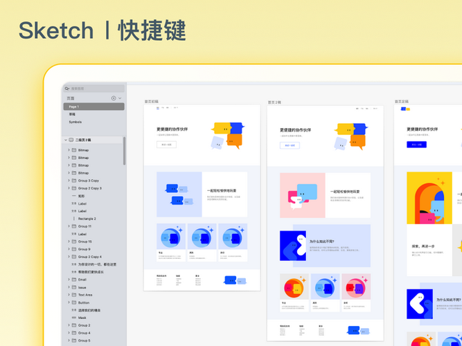Click the blue-outlined button in 首页 2稿 hero
462x346 pixels.
[x=290, y=145]
